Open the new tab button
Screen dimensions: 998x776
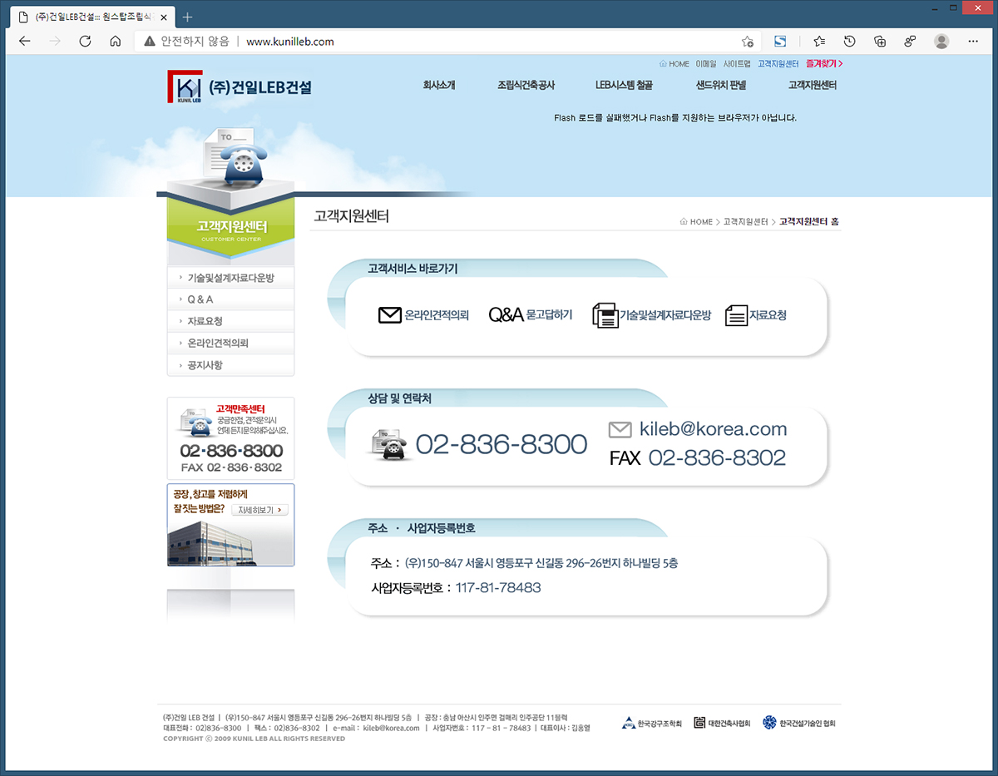point(187,17)
